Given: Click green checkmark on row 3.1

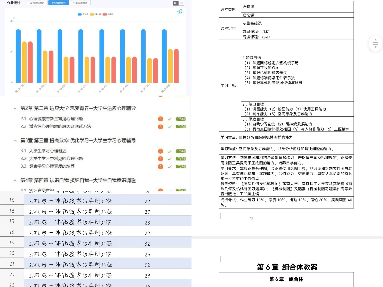Looking at the screenshot, I should click(x=169, y=151).
